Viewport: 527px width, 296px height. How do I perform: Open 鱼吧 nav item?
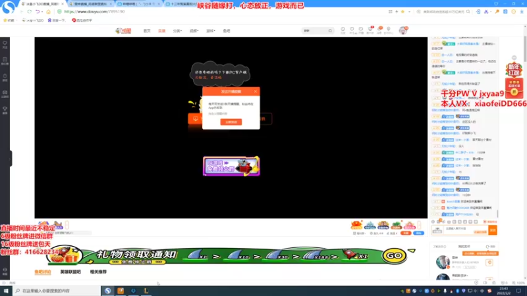pyautogui.click(x=227, y=31)
